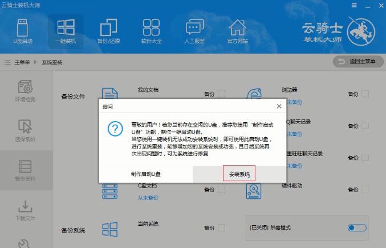Click 返回主菜单 button
This screenshot has width=386, height=248.
point(358,62)
